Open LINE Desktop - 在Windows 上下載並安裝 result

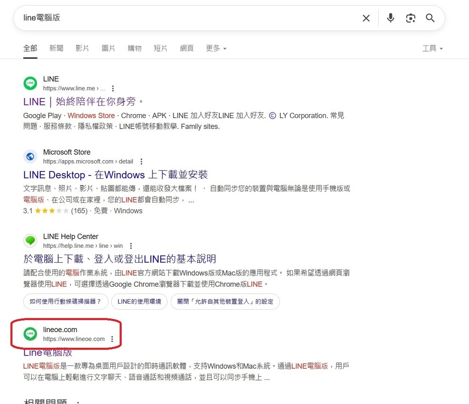[115, 175]
